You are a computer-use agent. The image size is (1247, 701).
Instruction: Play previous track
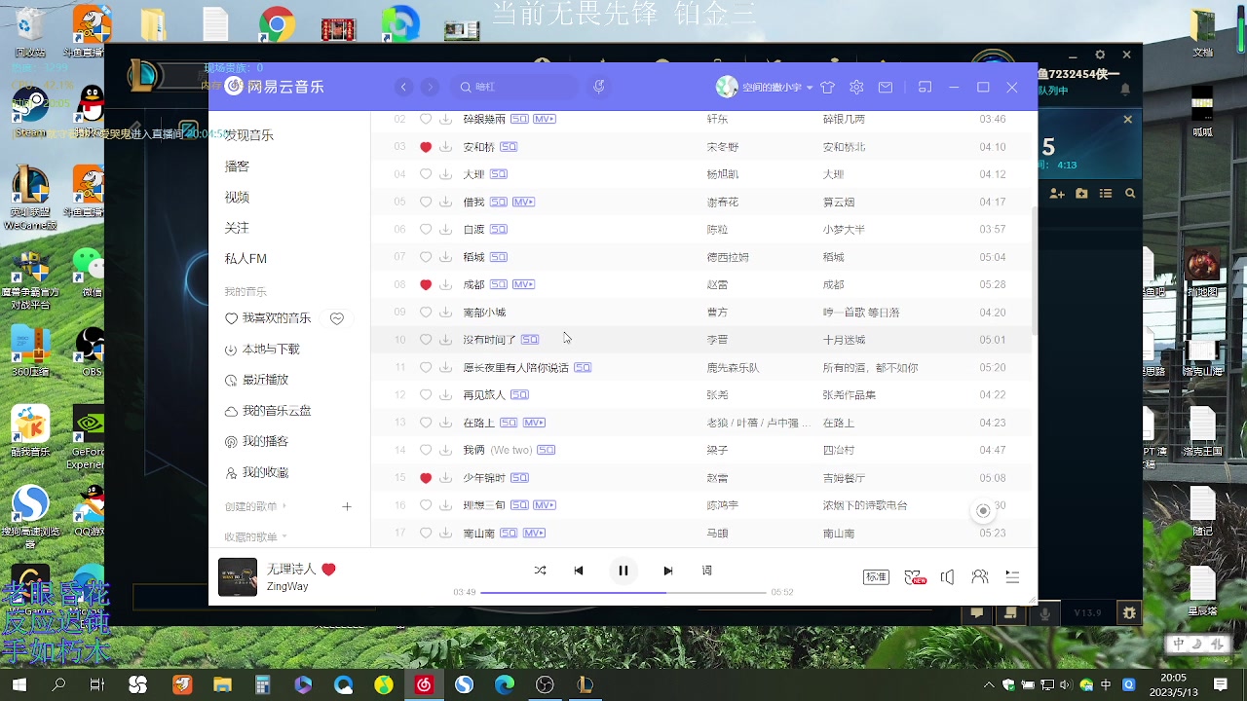(x=579, y=571)
